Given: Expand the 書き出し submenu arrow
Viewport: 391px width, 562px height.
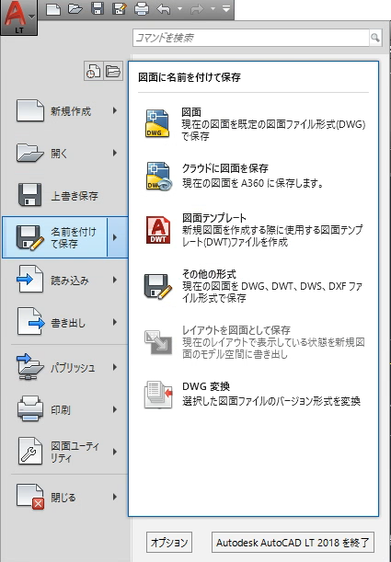Looking at the screenshot, I should (115, 322).
